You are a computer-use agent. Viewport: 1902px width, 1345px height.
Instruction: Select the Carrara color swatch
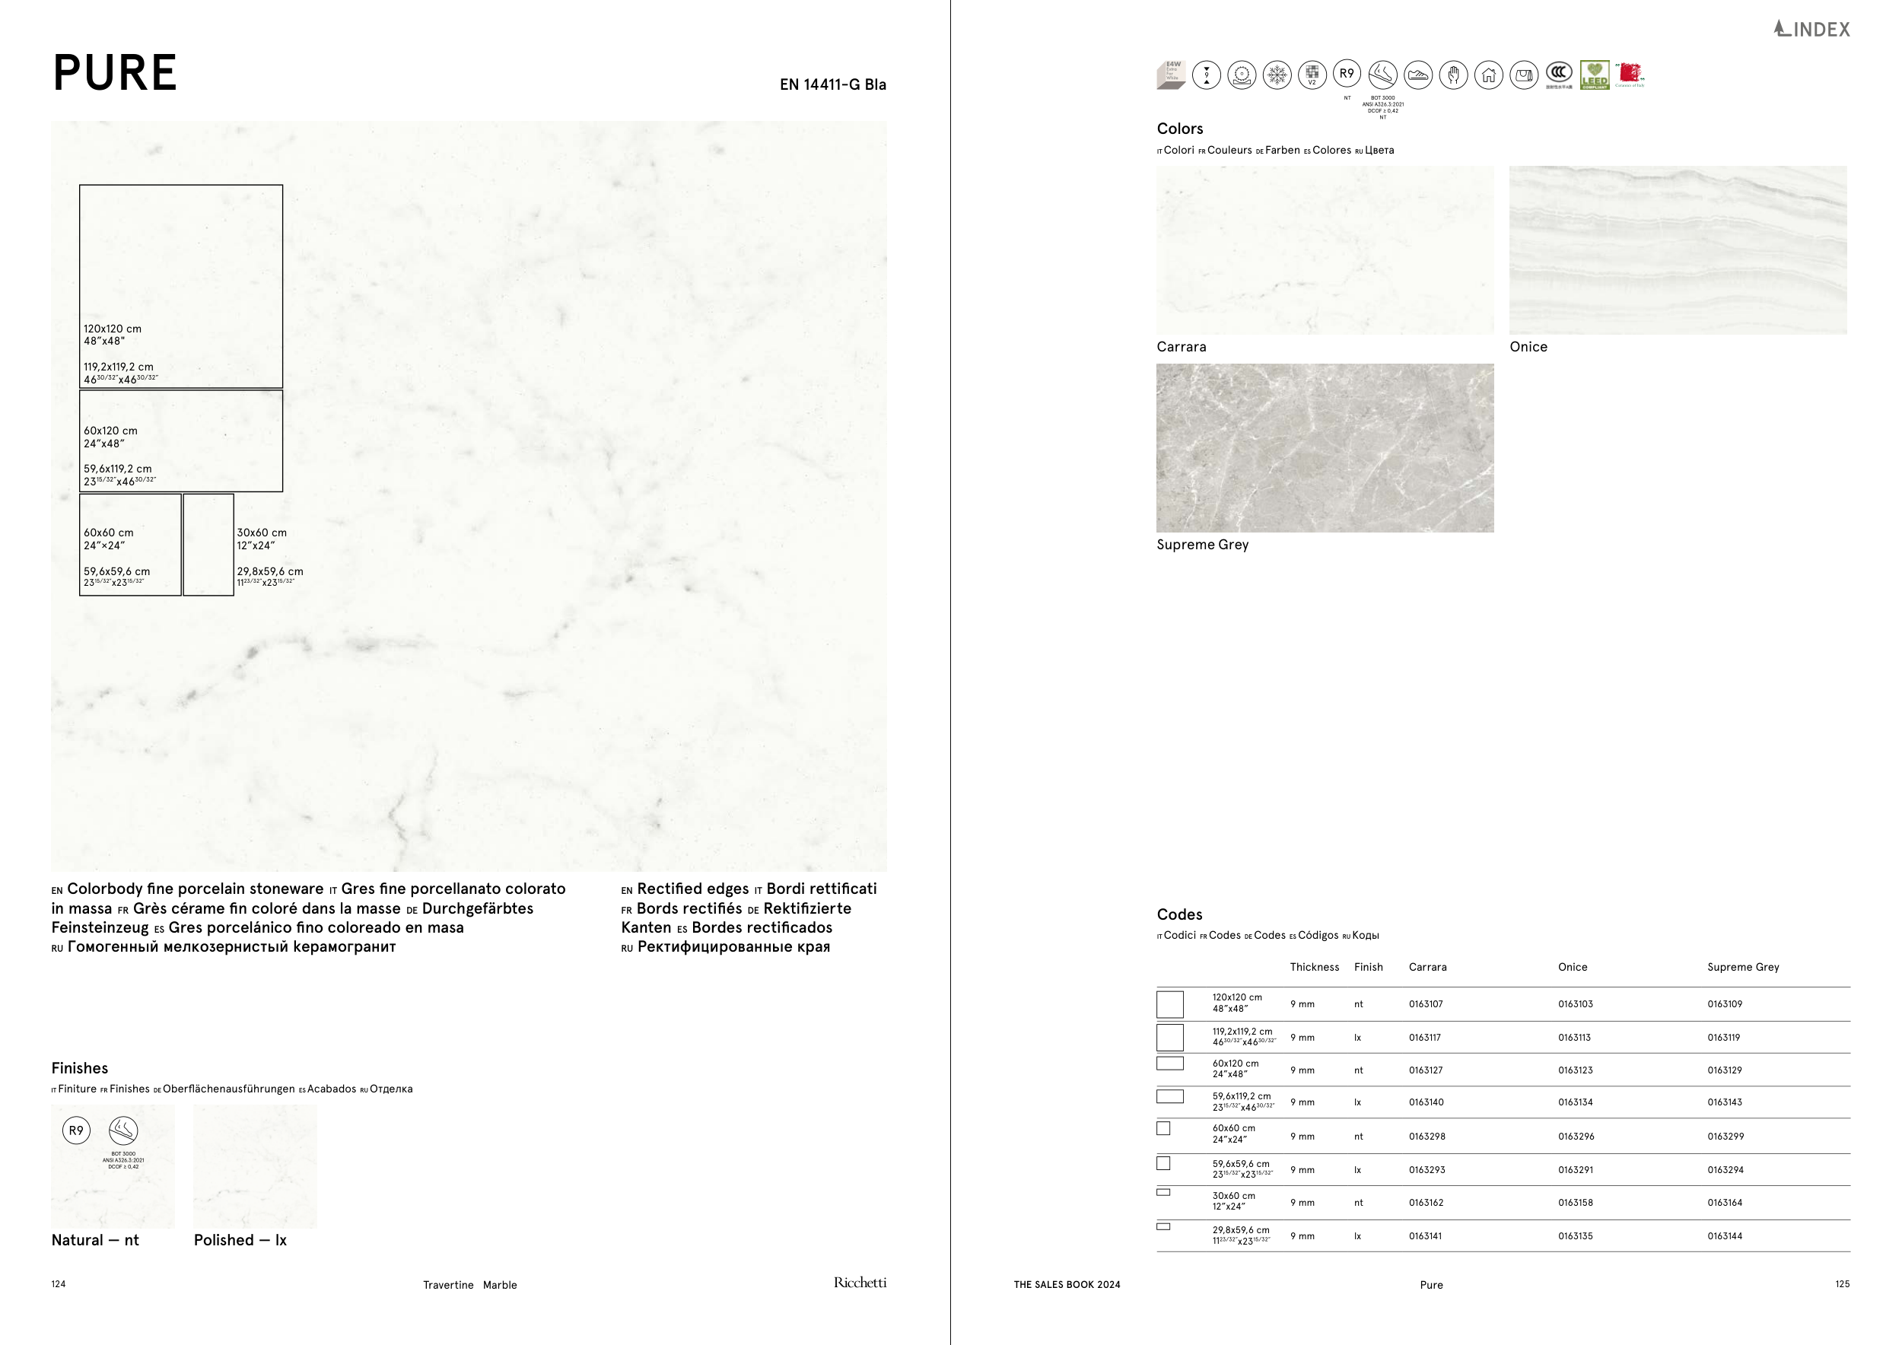click(x=1325, y=250)
